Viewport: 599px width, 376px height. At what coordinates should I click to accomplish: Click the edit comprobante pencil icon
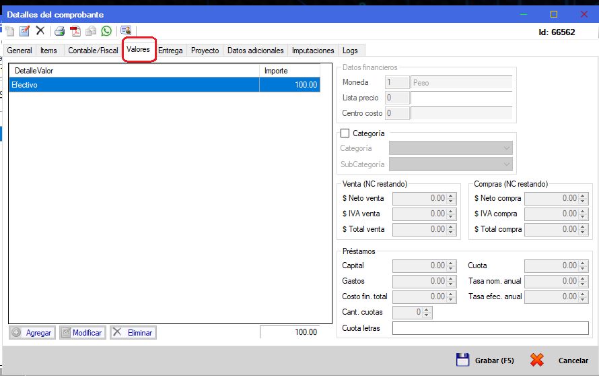coord(24,30)
